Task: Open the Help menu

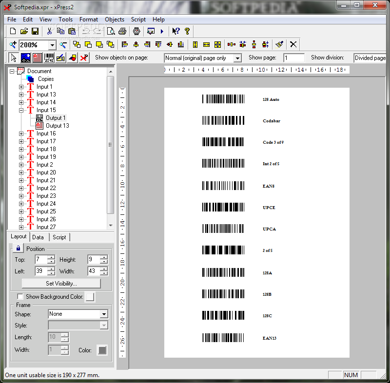Action: pos(158,19)
